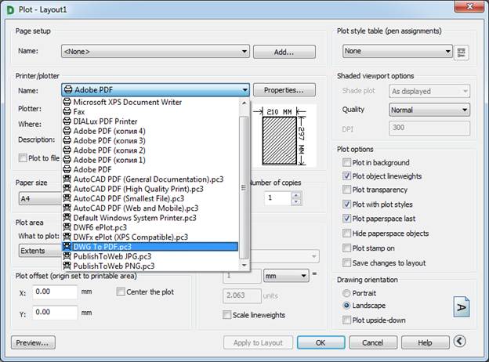This screenshot has width=489, height=362.
Task: Click the Preview... button
Action: 33,342
